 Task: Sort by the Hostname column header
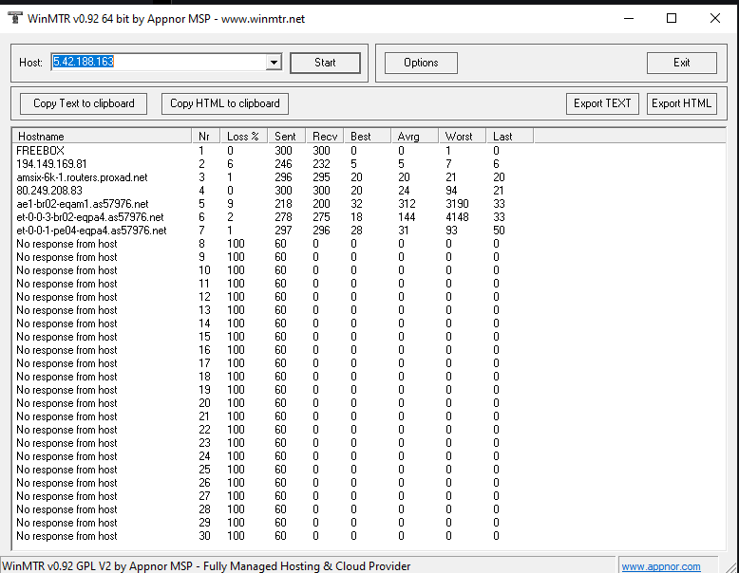pos(102,136)
